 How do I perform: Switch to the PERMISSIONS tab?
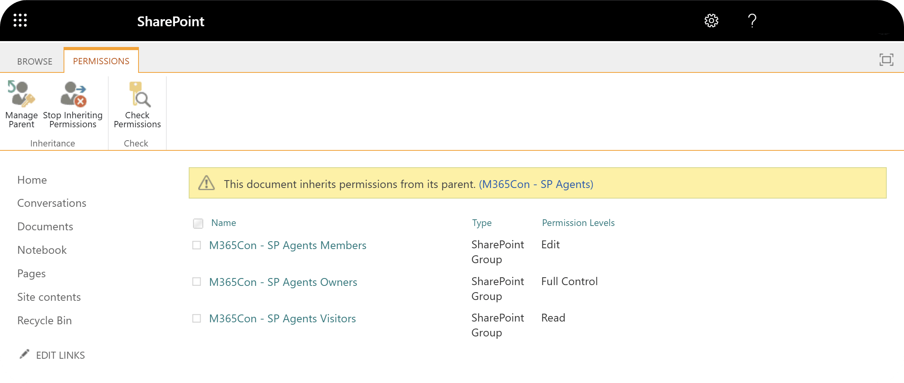coord(101,61)
